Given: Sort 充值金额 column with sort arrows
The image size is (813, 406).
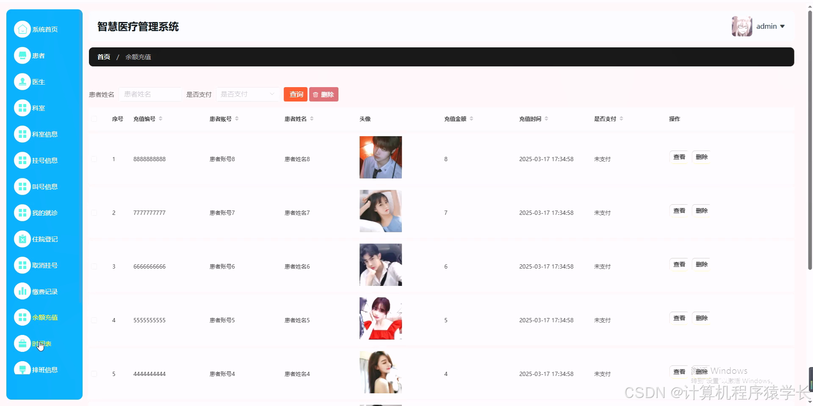Looking at the screenshot, I should tap(471, 119).
